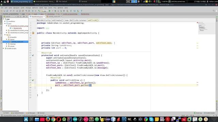The image size is (218, 122).
Task: Click the gutter override icon beside onCreate
Action: coord(33,55)
